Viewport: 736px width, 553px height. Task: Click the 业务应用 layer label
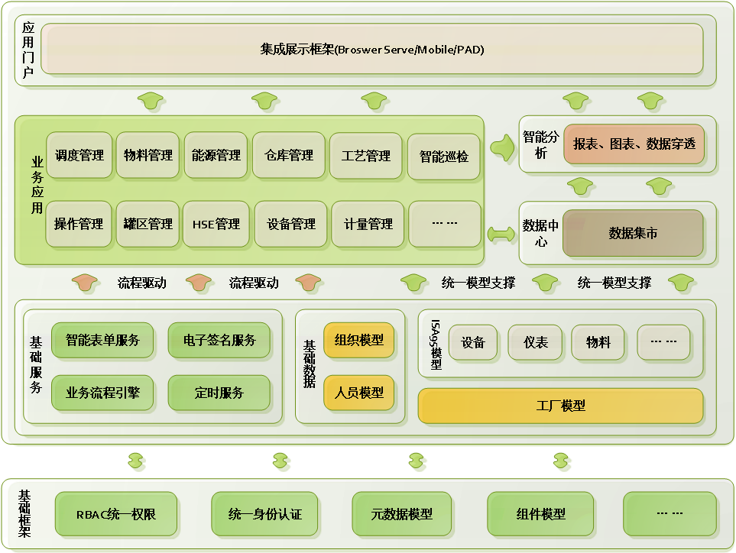coord(37,185)
